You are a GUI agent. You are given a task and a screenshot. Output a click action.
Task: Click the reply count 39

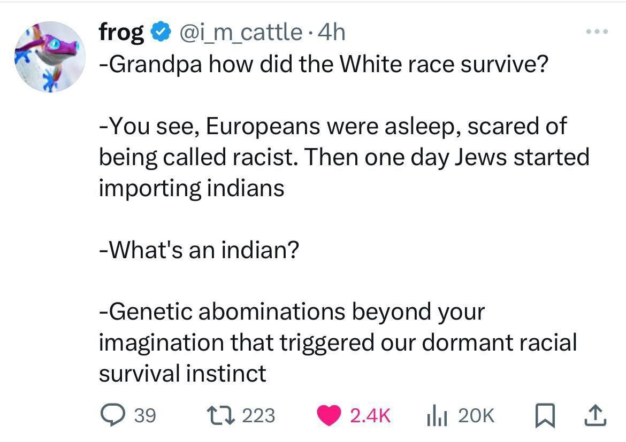(x=144, y=415)
